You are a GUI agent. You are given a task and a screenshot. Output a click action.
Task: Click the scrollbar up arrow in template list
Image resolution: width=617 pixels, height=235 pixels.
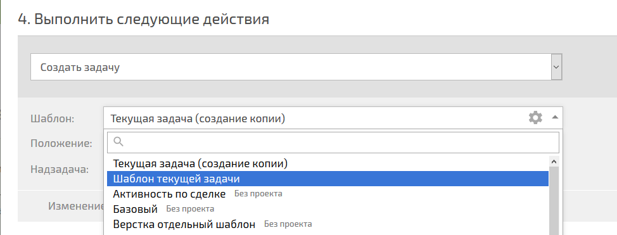tap(554, 162)
